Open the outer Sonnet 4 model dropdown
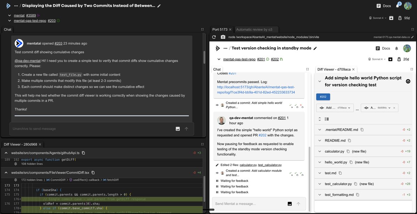 [378, 18]
